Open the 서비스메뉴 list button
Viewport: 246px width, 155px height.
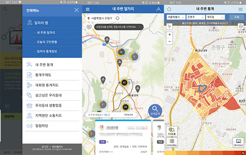click(x=172, y=143)
